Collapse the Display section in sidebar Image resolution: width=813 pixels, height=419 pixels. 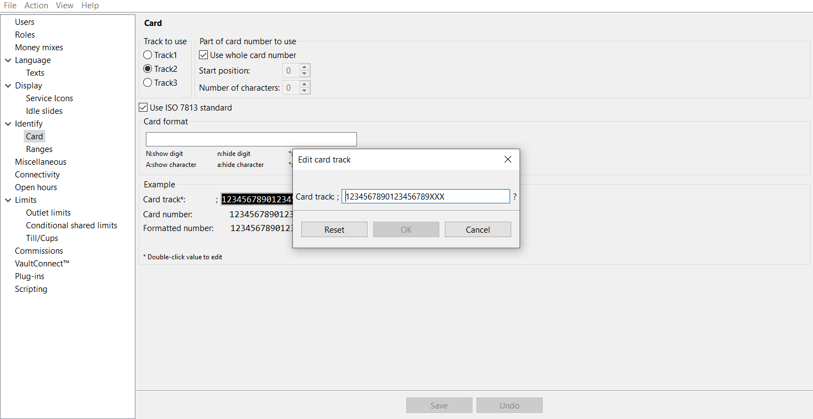[x=7, y=85]
